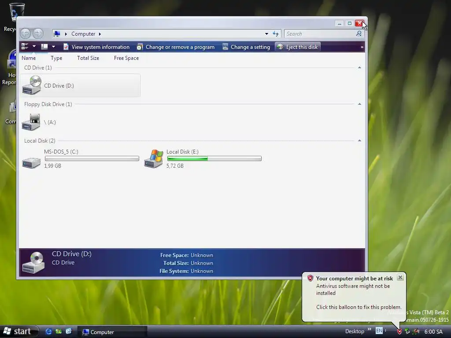
Task: Click the 6:00 SA clock
Action: point(433,332)
